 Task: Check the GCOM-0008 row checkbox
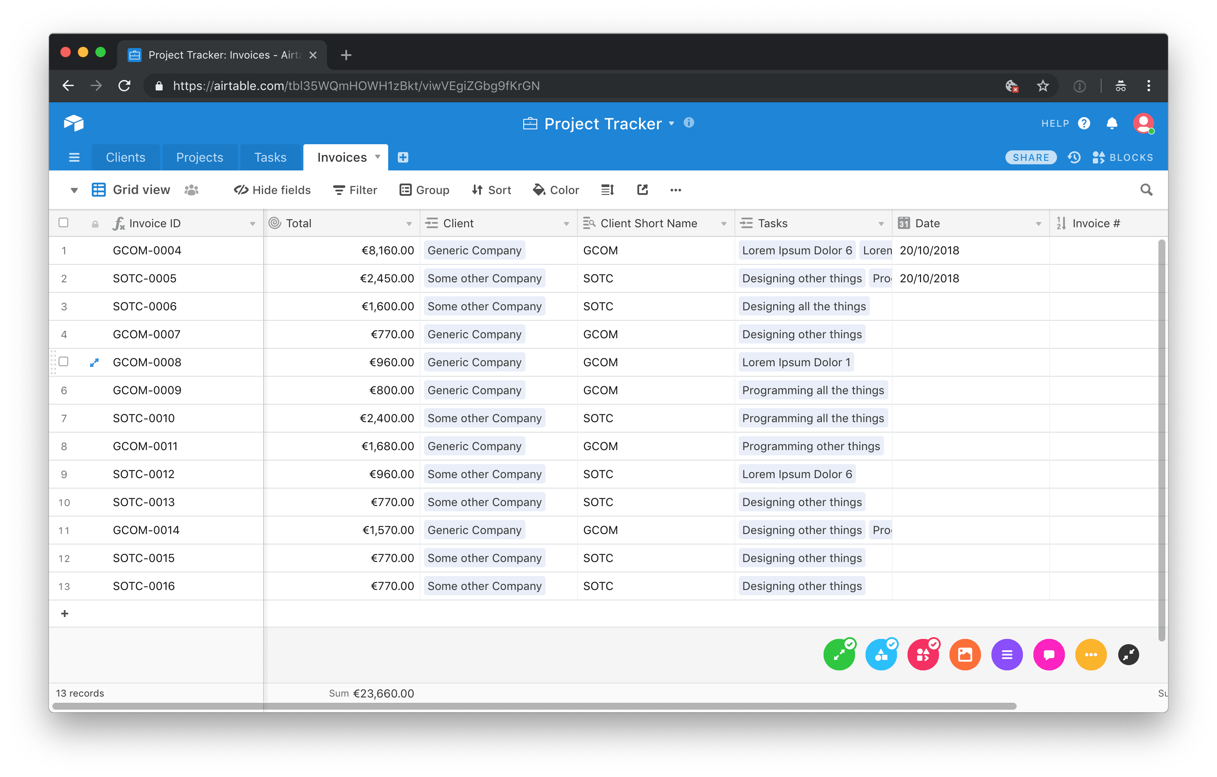pyautogui.click(x=64, y=362)
